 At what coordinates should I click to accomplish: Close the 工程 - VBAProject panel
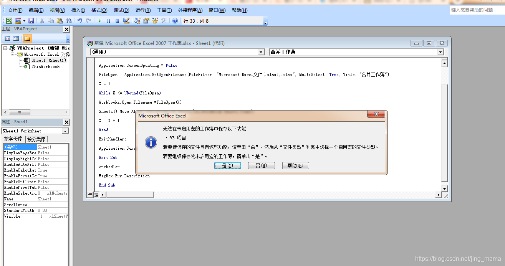point(66,29)
